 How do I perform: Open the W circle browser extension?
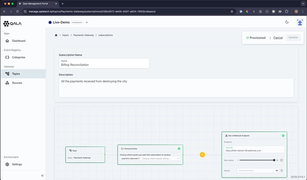tap(280, 12)
